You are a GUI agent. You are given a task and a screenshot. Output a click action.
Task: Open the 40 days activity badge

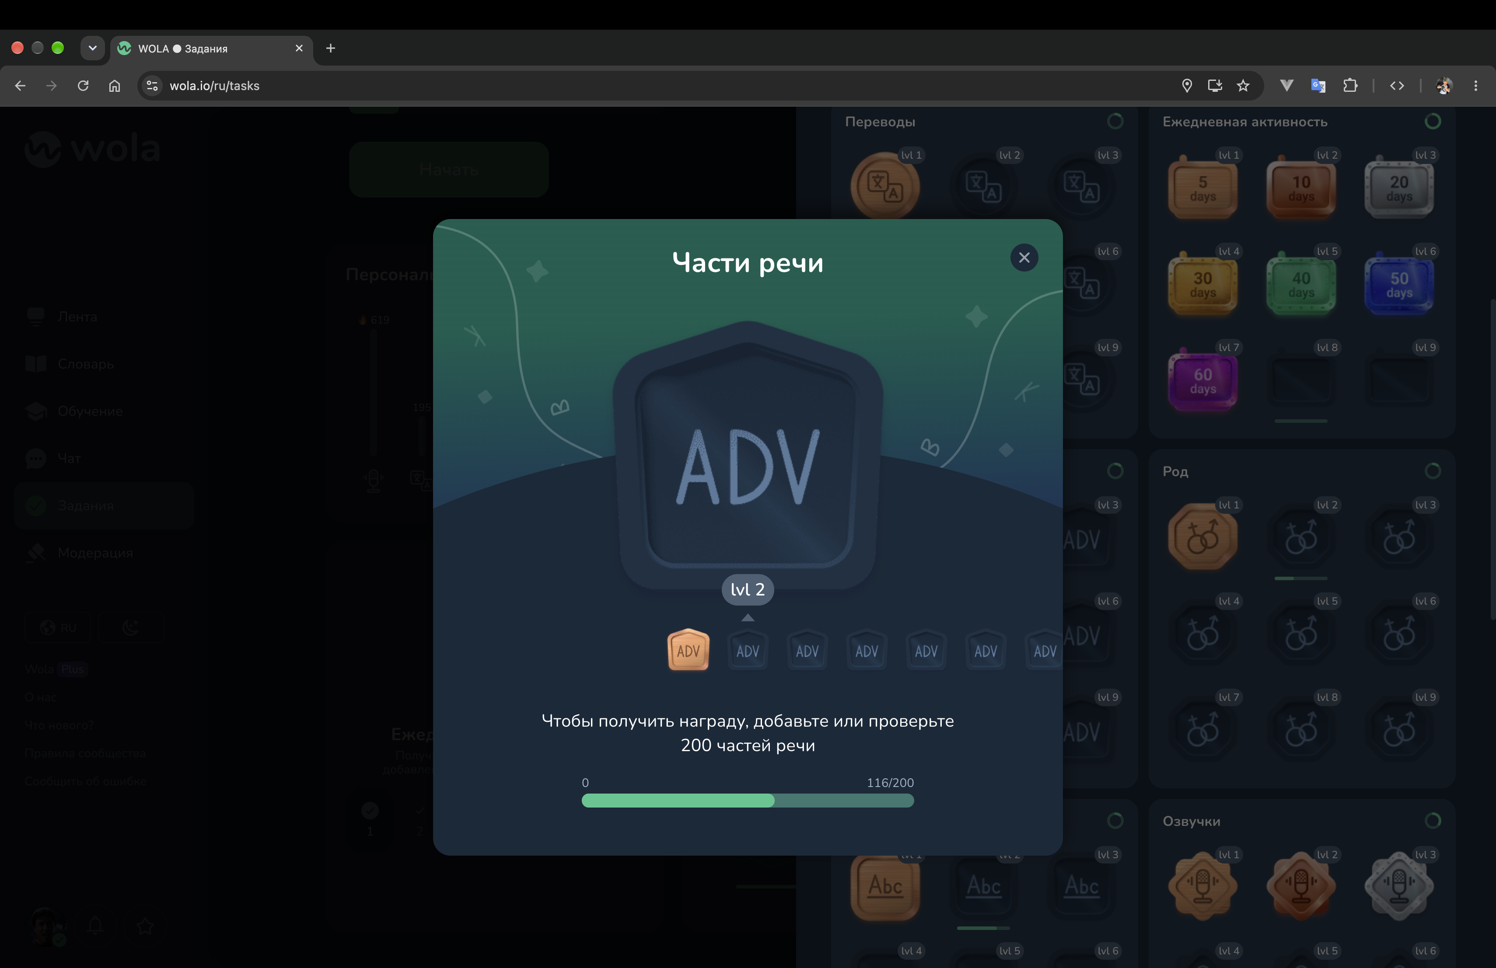coord(1300,284)
